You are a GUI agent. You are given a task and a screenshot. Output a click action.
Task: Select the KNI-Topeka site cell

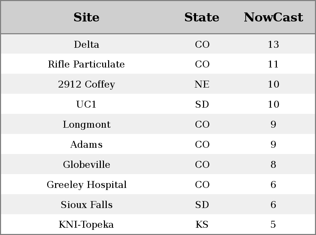pos(86,225)
